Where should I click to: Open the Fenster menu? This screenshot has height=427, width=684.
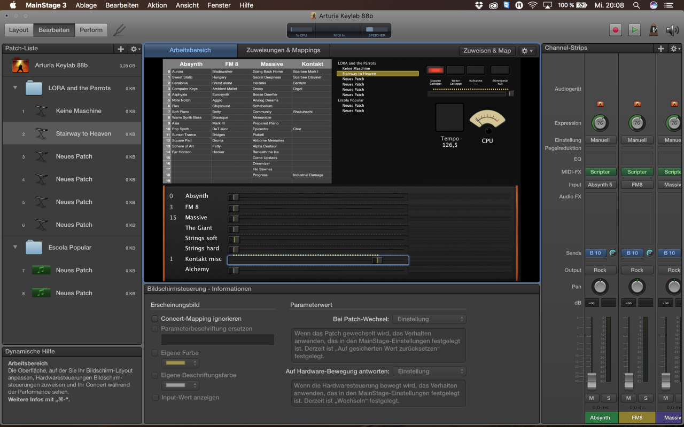coord(219,5)
